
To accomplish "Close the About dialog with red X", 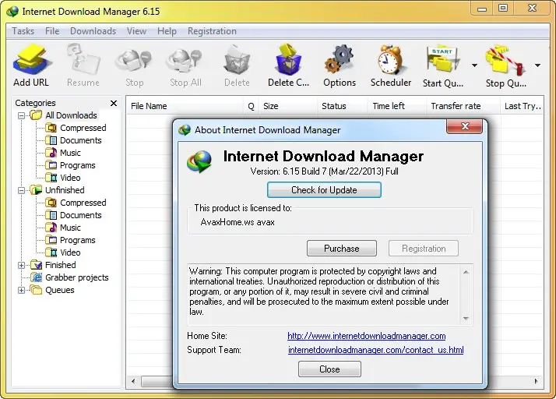I will point(465,127).
